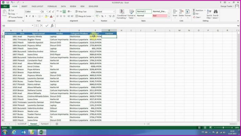Open the General number format dropdown
Viewport: 241px width, 136px height.
[114, 12]
